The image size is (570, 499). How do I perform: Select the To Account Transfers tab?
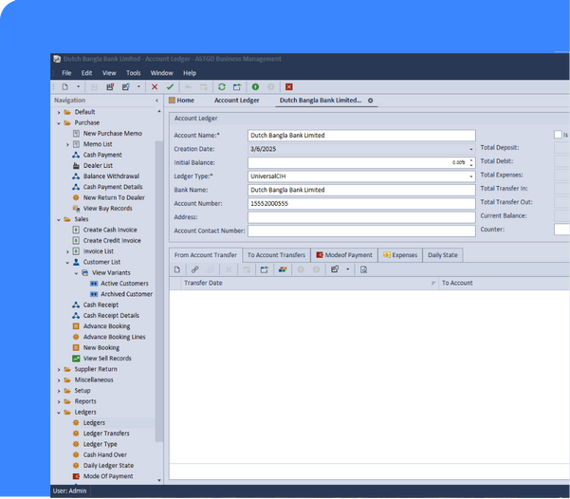276,255
